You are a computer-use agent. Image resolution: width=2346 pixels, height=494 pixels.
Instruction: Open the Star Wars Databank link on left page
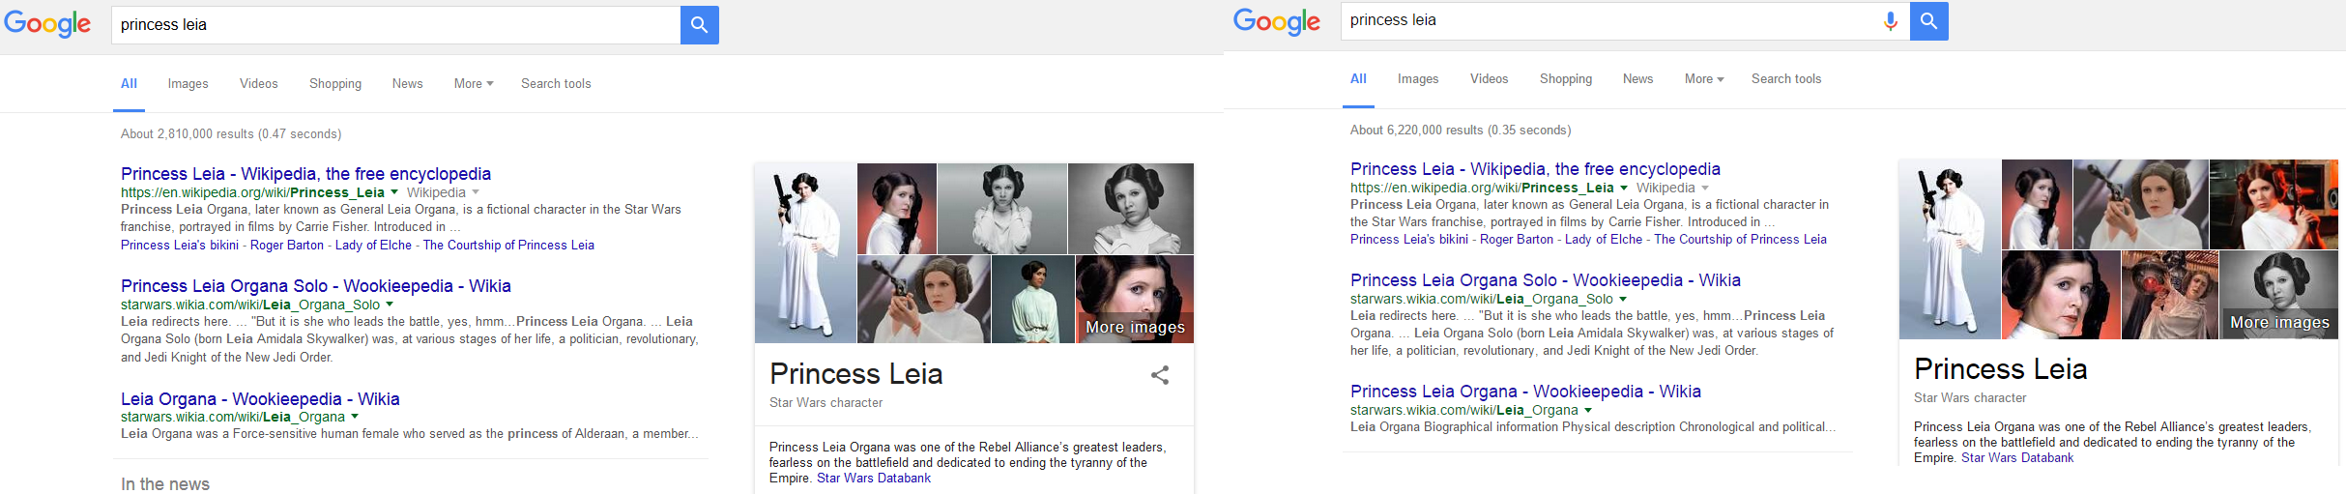tap(874, 479)
